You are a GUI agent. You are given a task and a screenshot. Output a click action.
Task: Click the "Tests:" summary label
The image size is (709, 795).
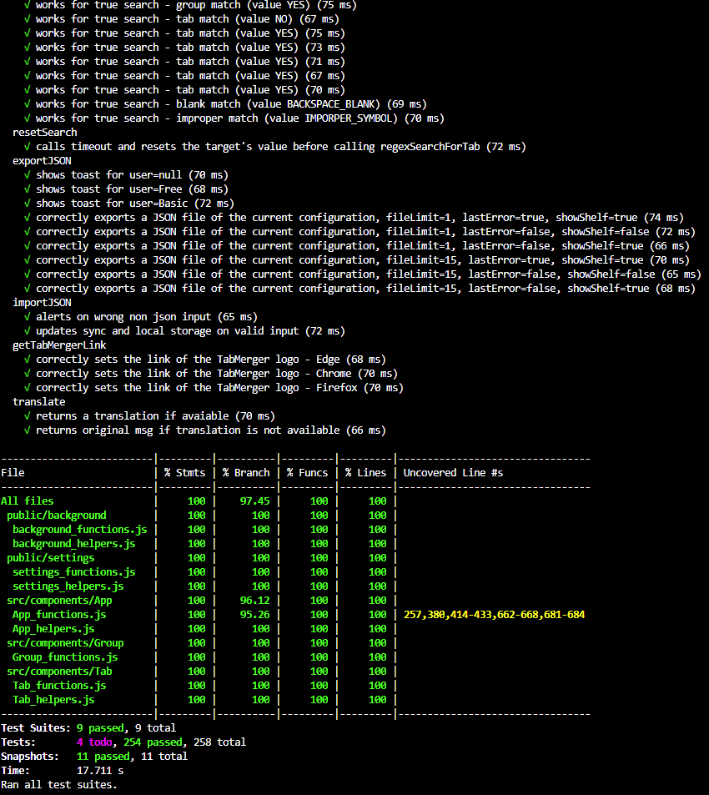[x=18, y=742]
